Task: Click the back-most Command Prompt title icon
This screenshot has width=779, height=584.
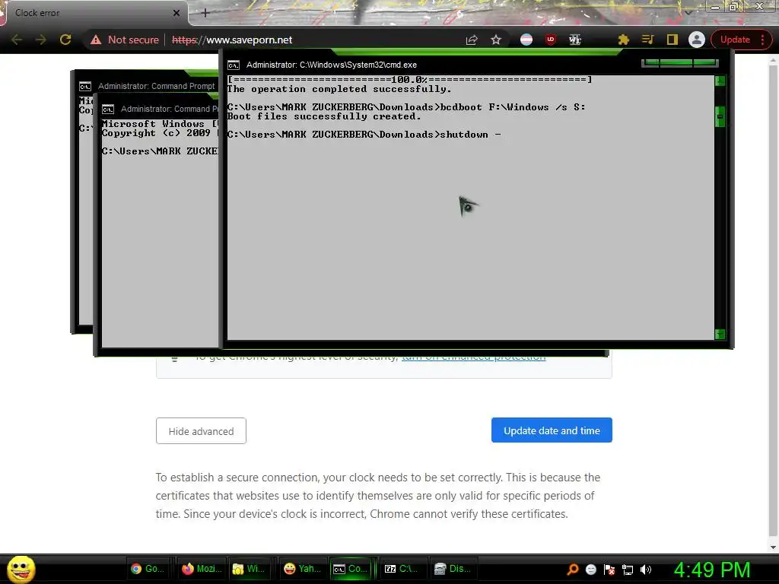Action: (x=85, y=87)
